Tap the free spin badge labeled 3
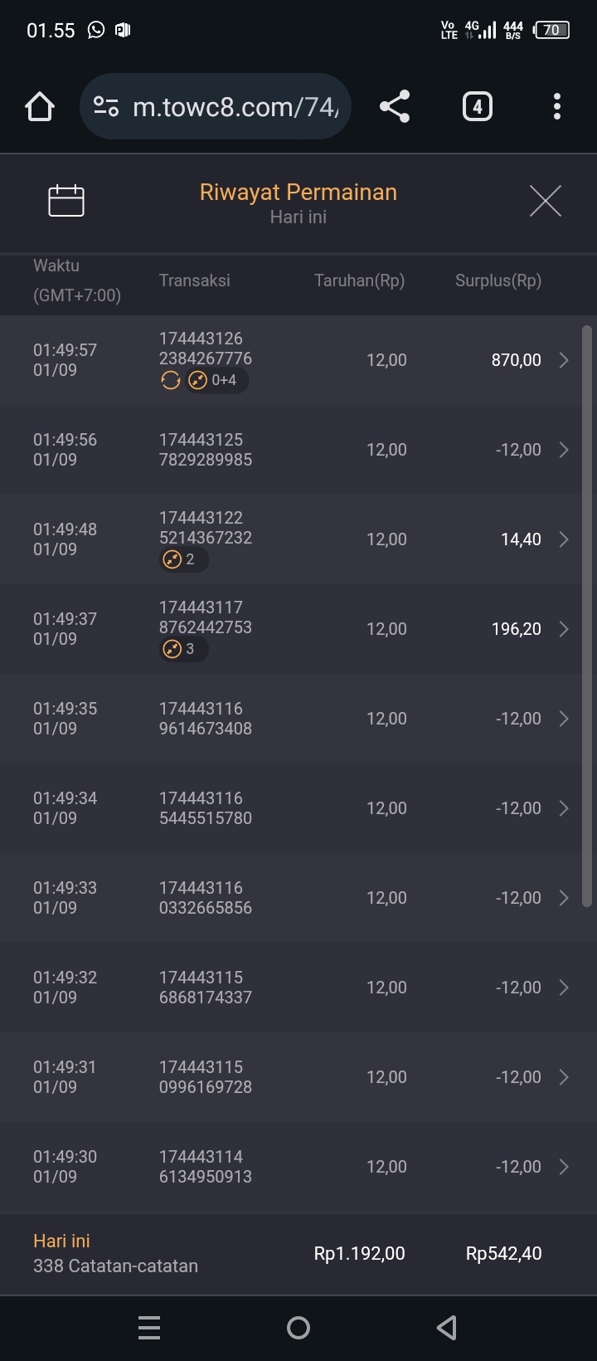The image size is (597, 1361). point(182,649)
